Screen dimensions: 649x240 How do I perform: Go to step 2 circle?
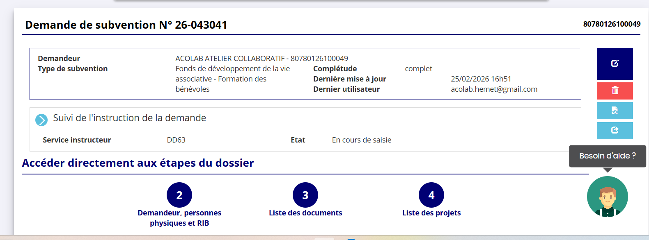click(179, 195)
